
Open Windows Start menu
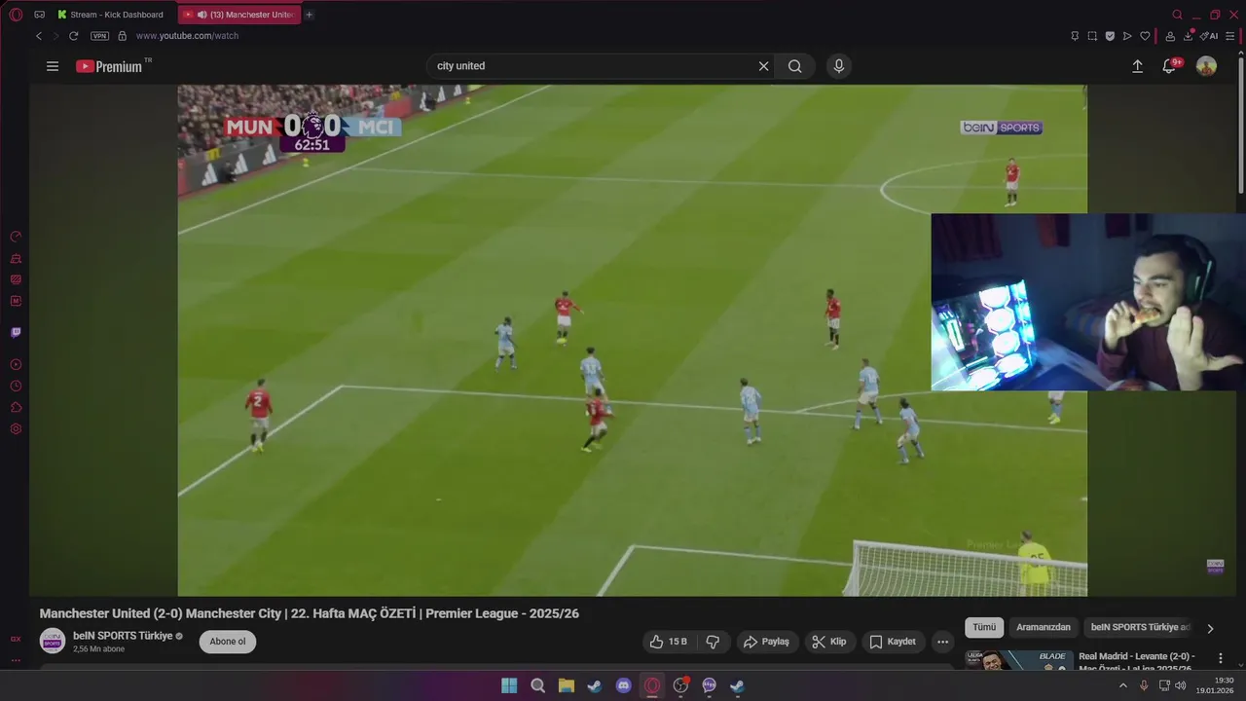(509, 685)
